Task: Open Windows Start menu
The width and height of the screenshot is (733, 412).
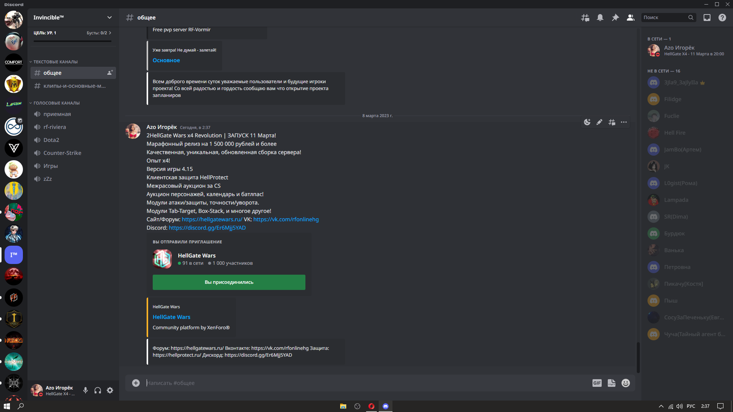Action: [7, 406]
